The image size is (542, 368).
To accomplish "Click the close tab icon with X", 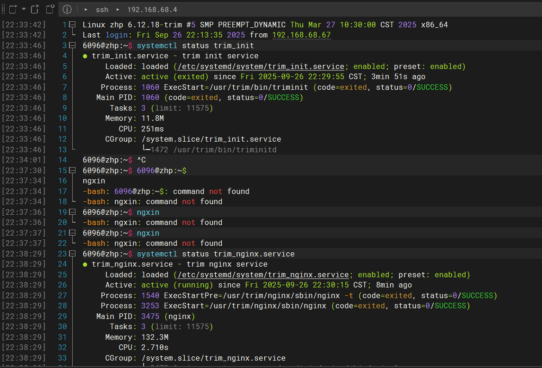I will coord(35,9).
